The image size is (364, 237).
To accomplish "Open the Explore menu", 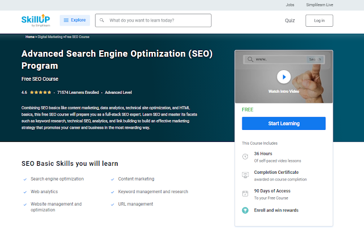I will click(x=75, y=21).
